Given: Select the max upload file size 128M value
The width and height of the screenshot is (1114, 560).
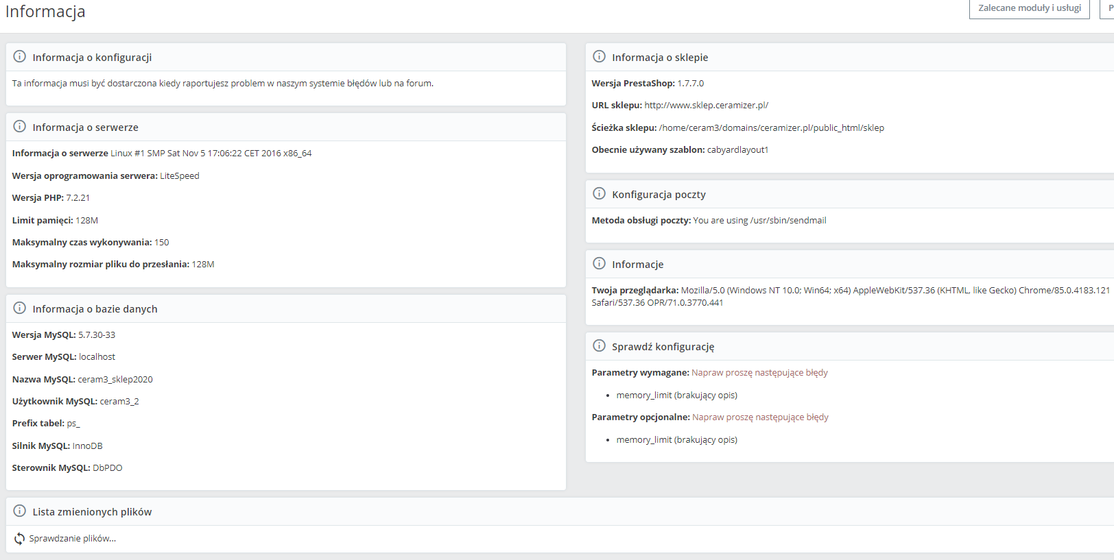Looking at the screenshot, I should click(203, 265).
